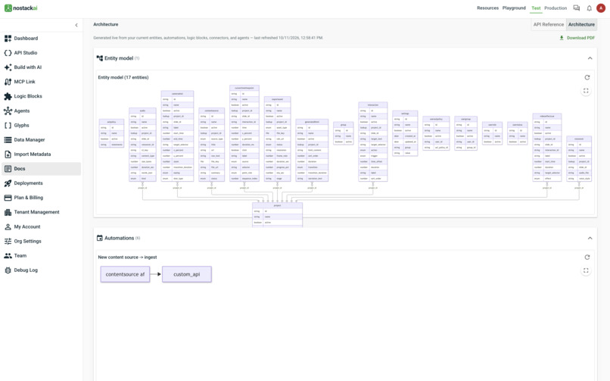Click the Entity model section heading
This screenshot has width=610, height=381.
coord(119,58)
